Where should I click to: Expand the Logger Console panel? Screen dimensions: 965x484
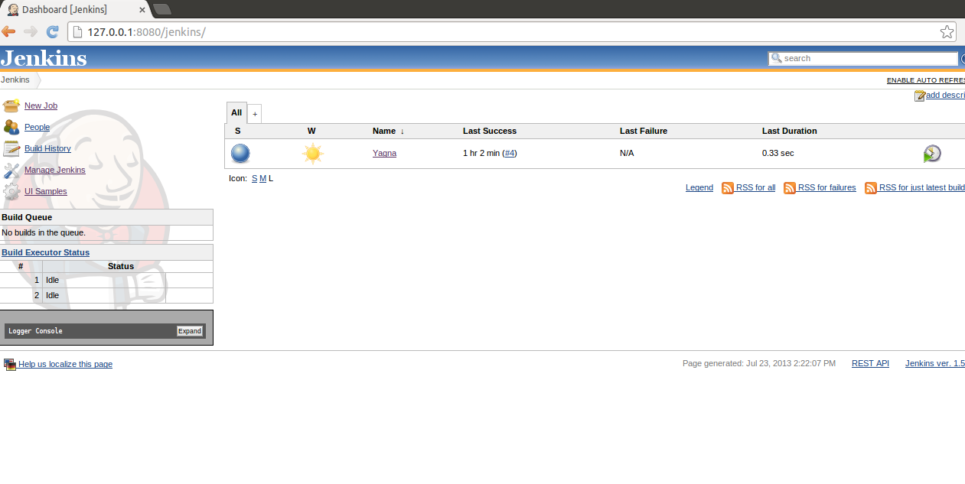pyautogui.click(x=189, y=330)
